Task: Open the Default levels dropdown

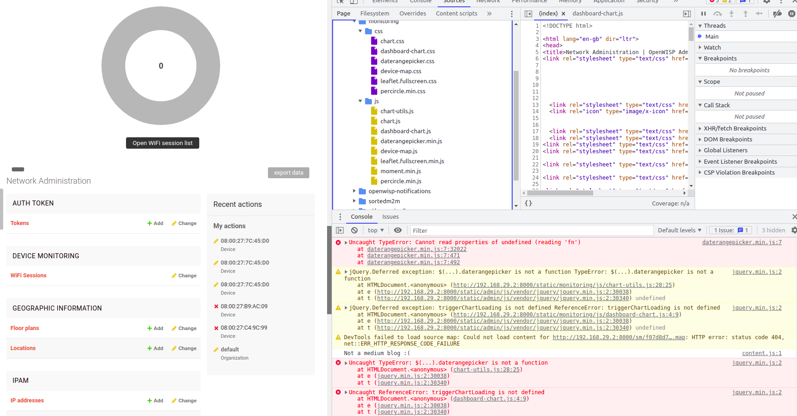Action: pos(679,230)
